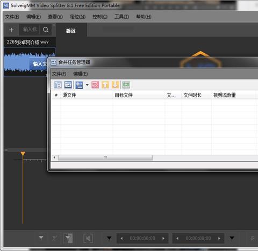258x251 pixels.
Task: Click the 合并任务管理器 dialog title icon
Action: (x=54, y=62)
